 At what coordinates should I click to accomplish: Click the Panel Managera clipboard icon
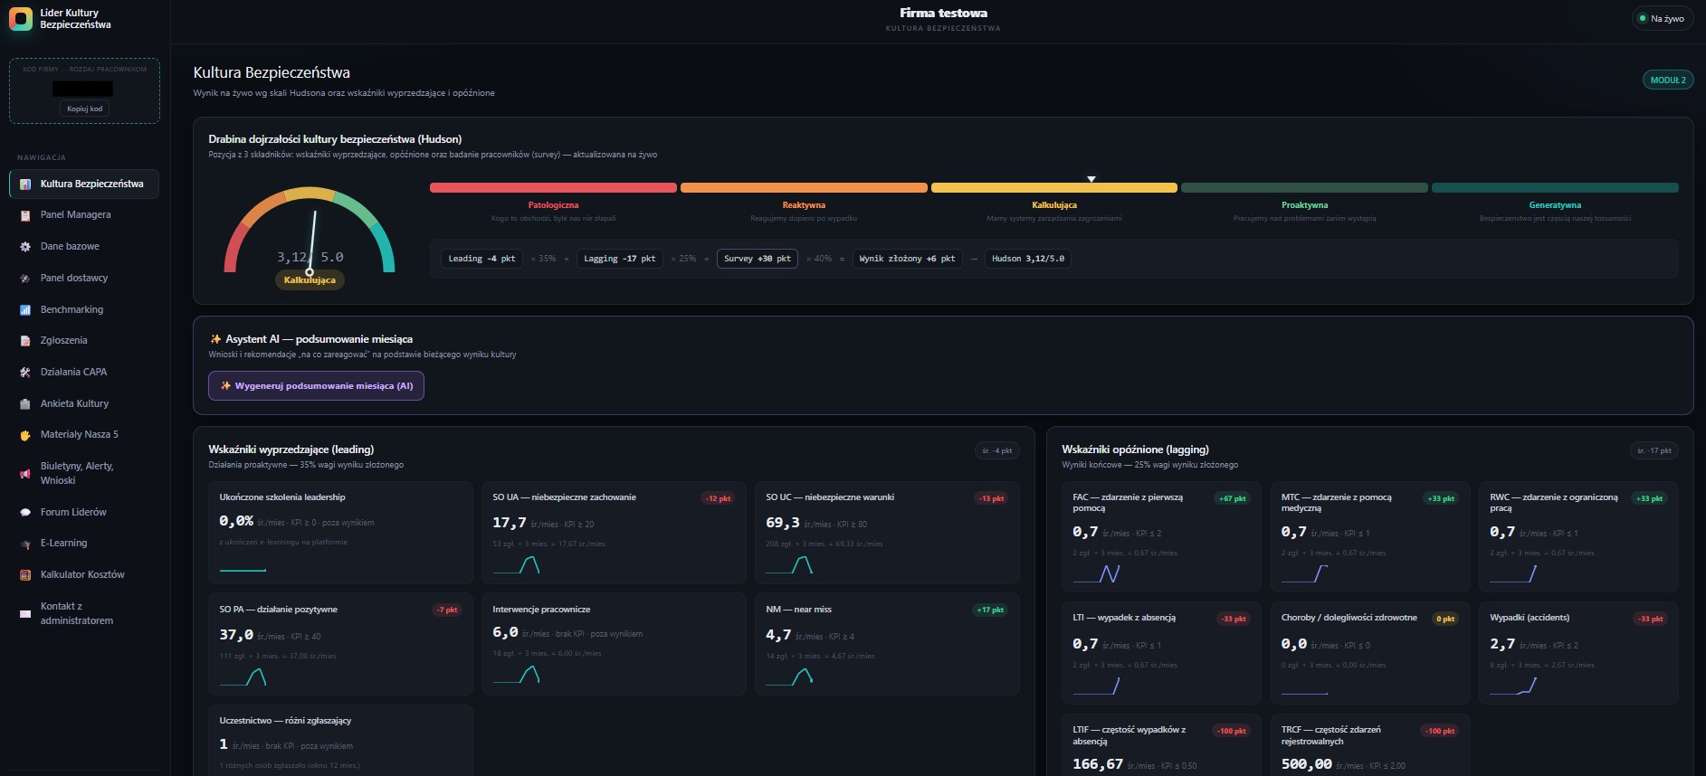25,215
